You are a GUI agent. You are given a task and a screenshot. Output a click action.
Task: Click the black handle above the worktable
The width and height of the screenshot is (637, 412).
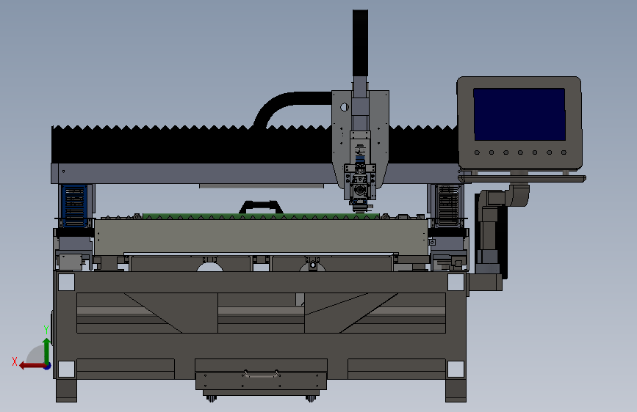[x=262, y=207]
